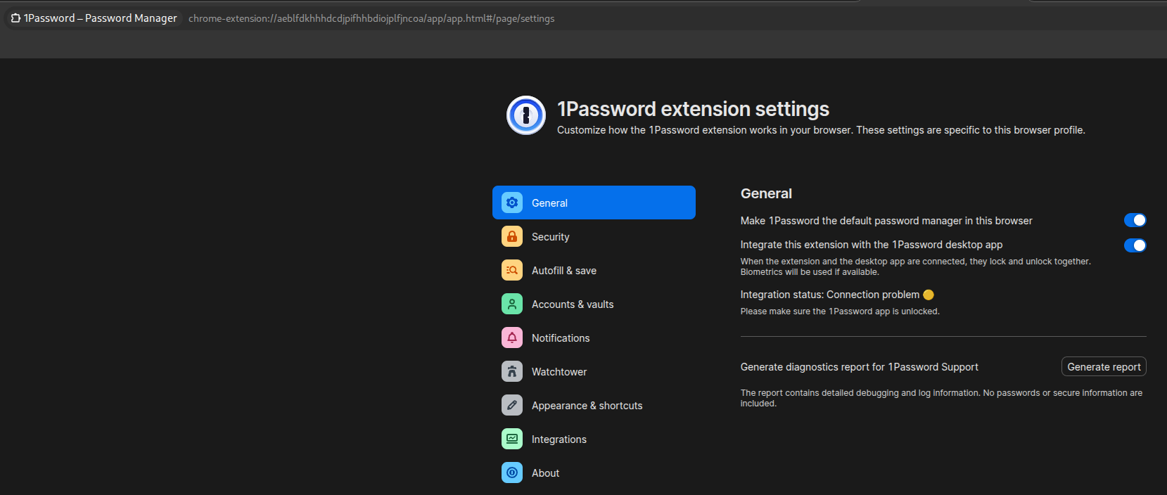The image size is (1167, 495).
Task: Click the Autofill & save magnifier icon
Action: coord(512,270)
